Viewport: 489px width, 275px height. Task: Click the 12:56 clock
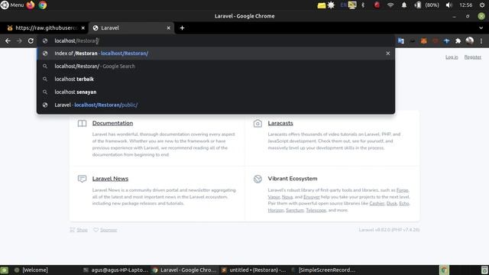tap(465, 5)
